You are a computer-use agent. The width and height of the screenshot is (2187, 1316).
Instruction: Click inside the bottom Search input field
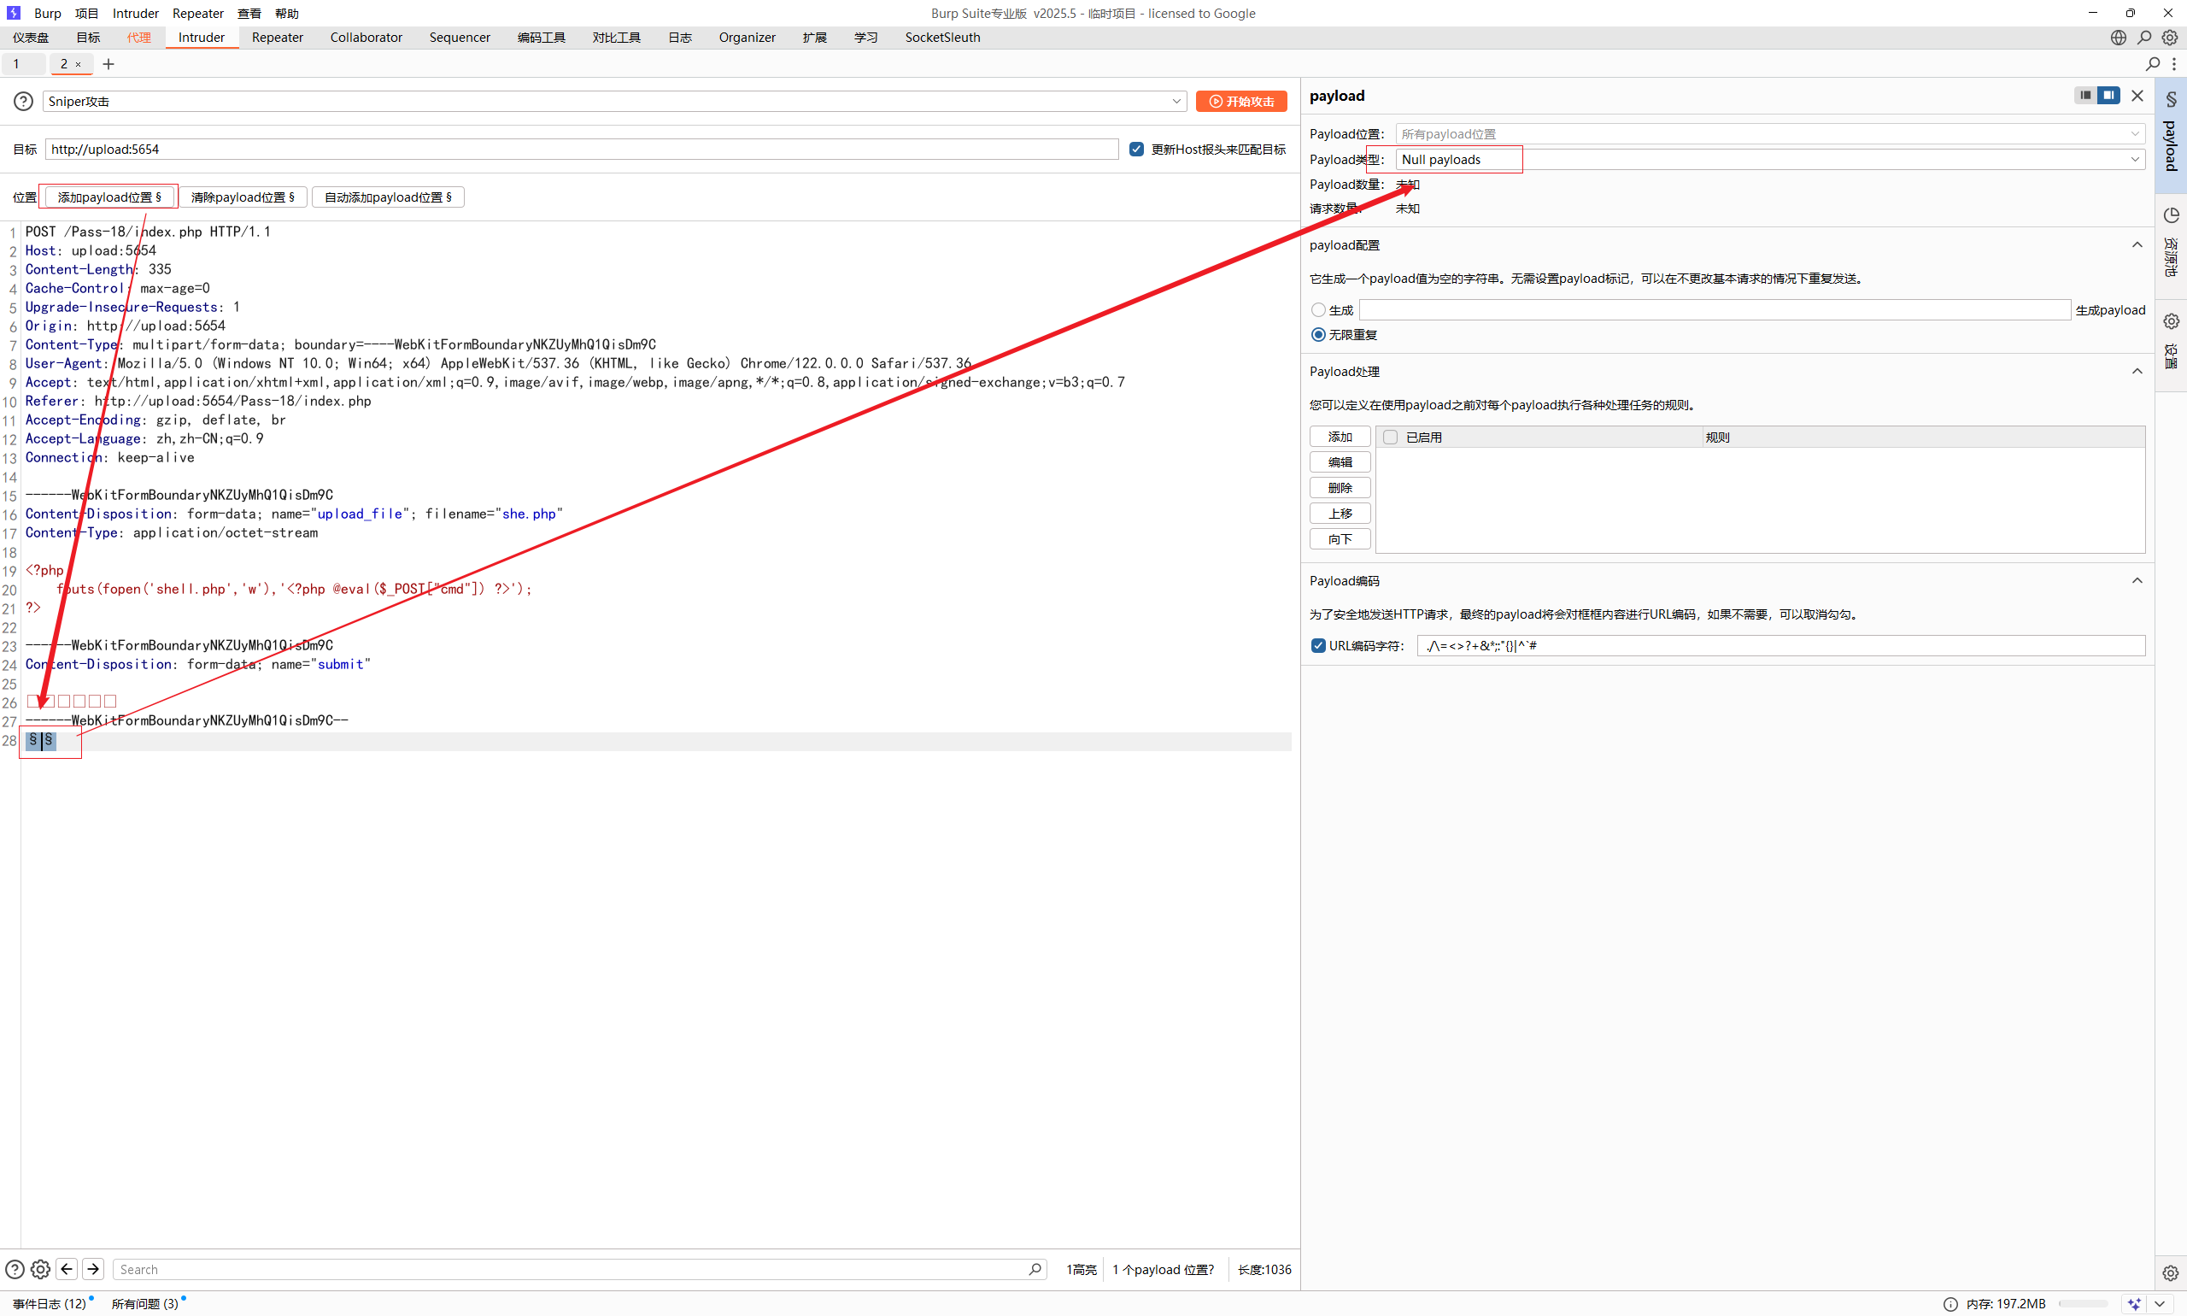tap(577, 1268)
